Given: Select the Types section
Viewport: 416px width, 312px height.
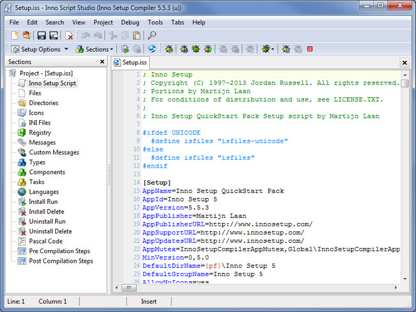Looking at the screenshot, I should (x=37, y=162).
